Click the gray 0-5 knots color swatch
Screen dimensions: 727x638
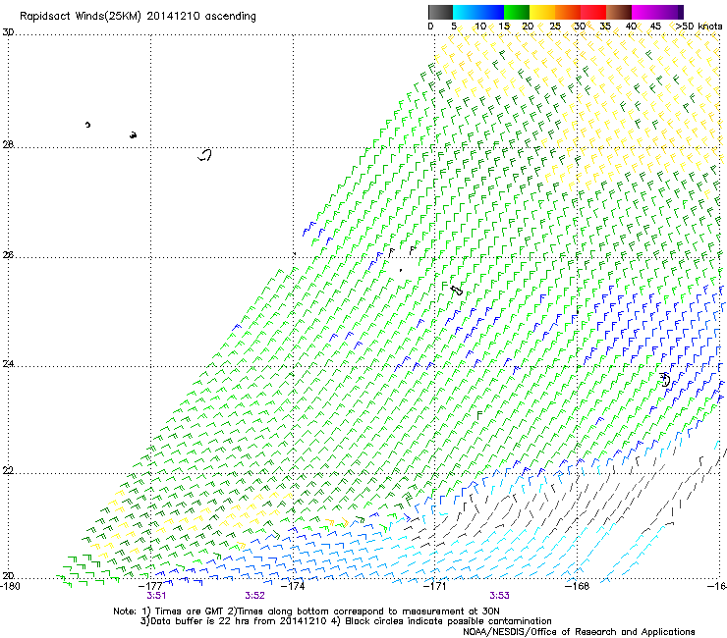click(x=440, y=12)
